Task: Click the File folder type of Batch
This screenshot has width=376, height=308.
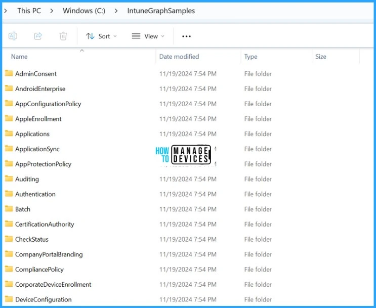Action: coord(258,209)
